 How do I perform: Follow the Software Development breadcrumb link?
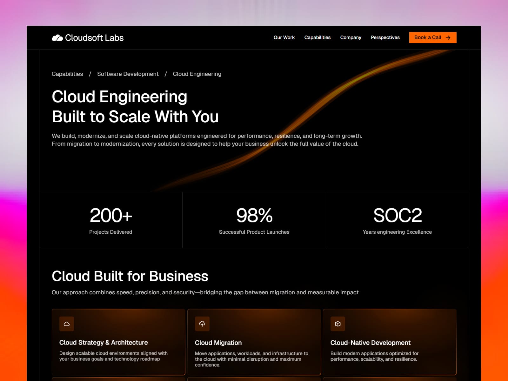pos(128,74)
